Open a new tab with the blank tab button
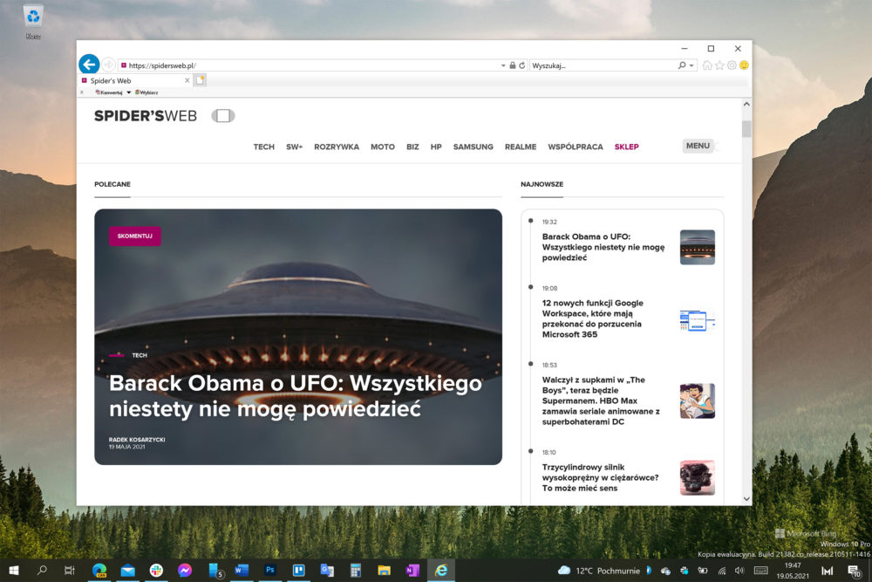This screenshot has height=582, width=872. (x=201, y=80)
